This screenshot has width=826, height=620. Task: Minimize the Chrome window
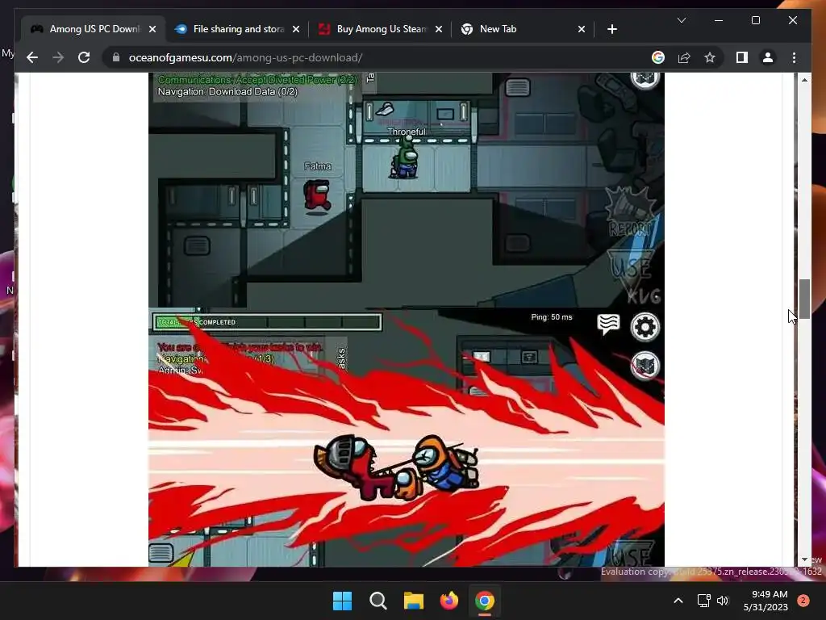[x=719, y=20]
